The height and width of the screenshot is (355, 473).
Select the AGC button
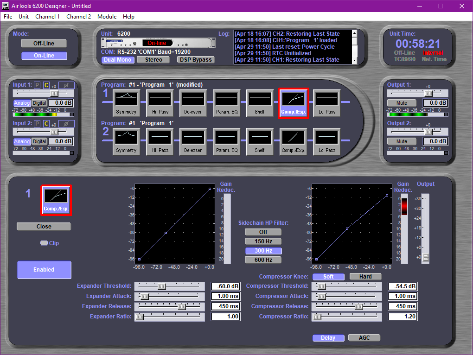(364, 338)
